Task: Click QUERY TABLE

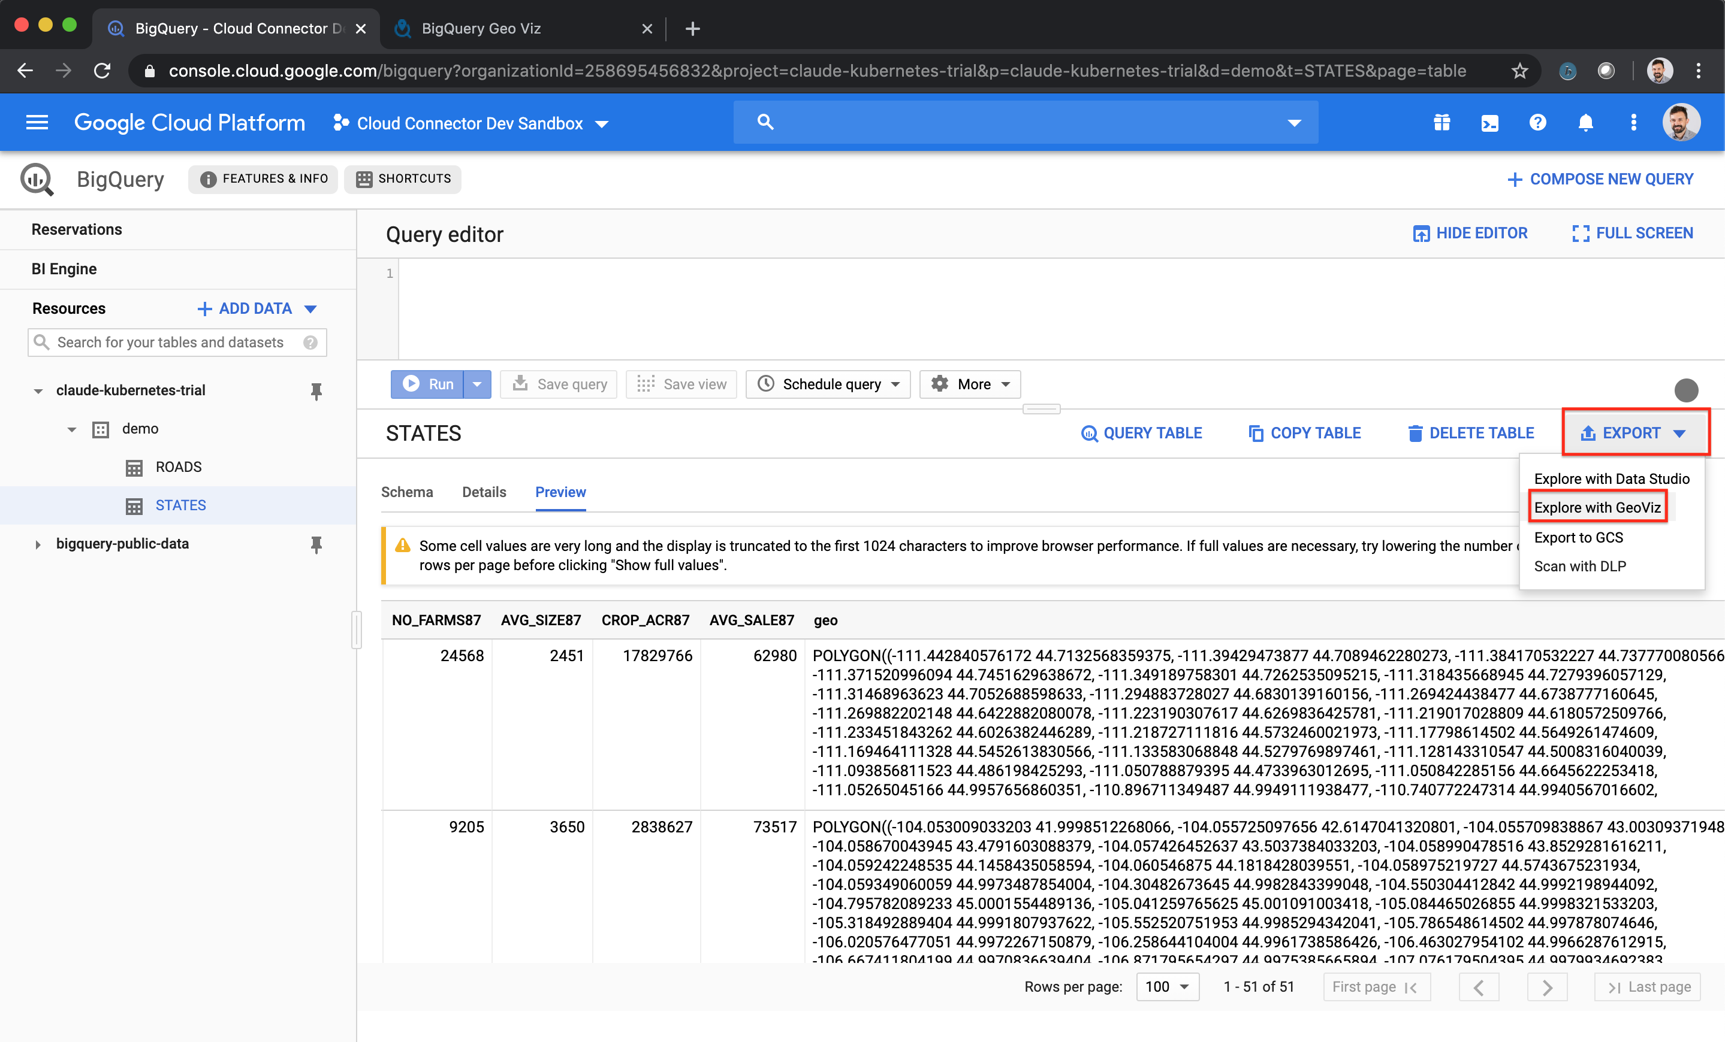Action: click(1141, 434)
